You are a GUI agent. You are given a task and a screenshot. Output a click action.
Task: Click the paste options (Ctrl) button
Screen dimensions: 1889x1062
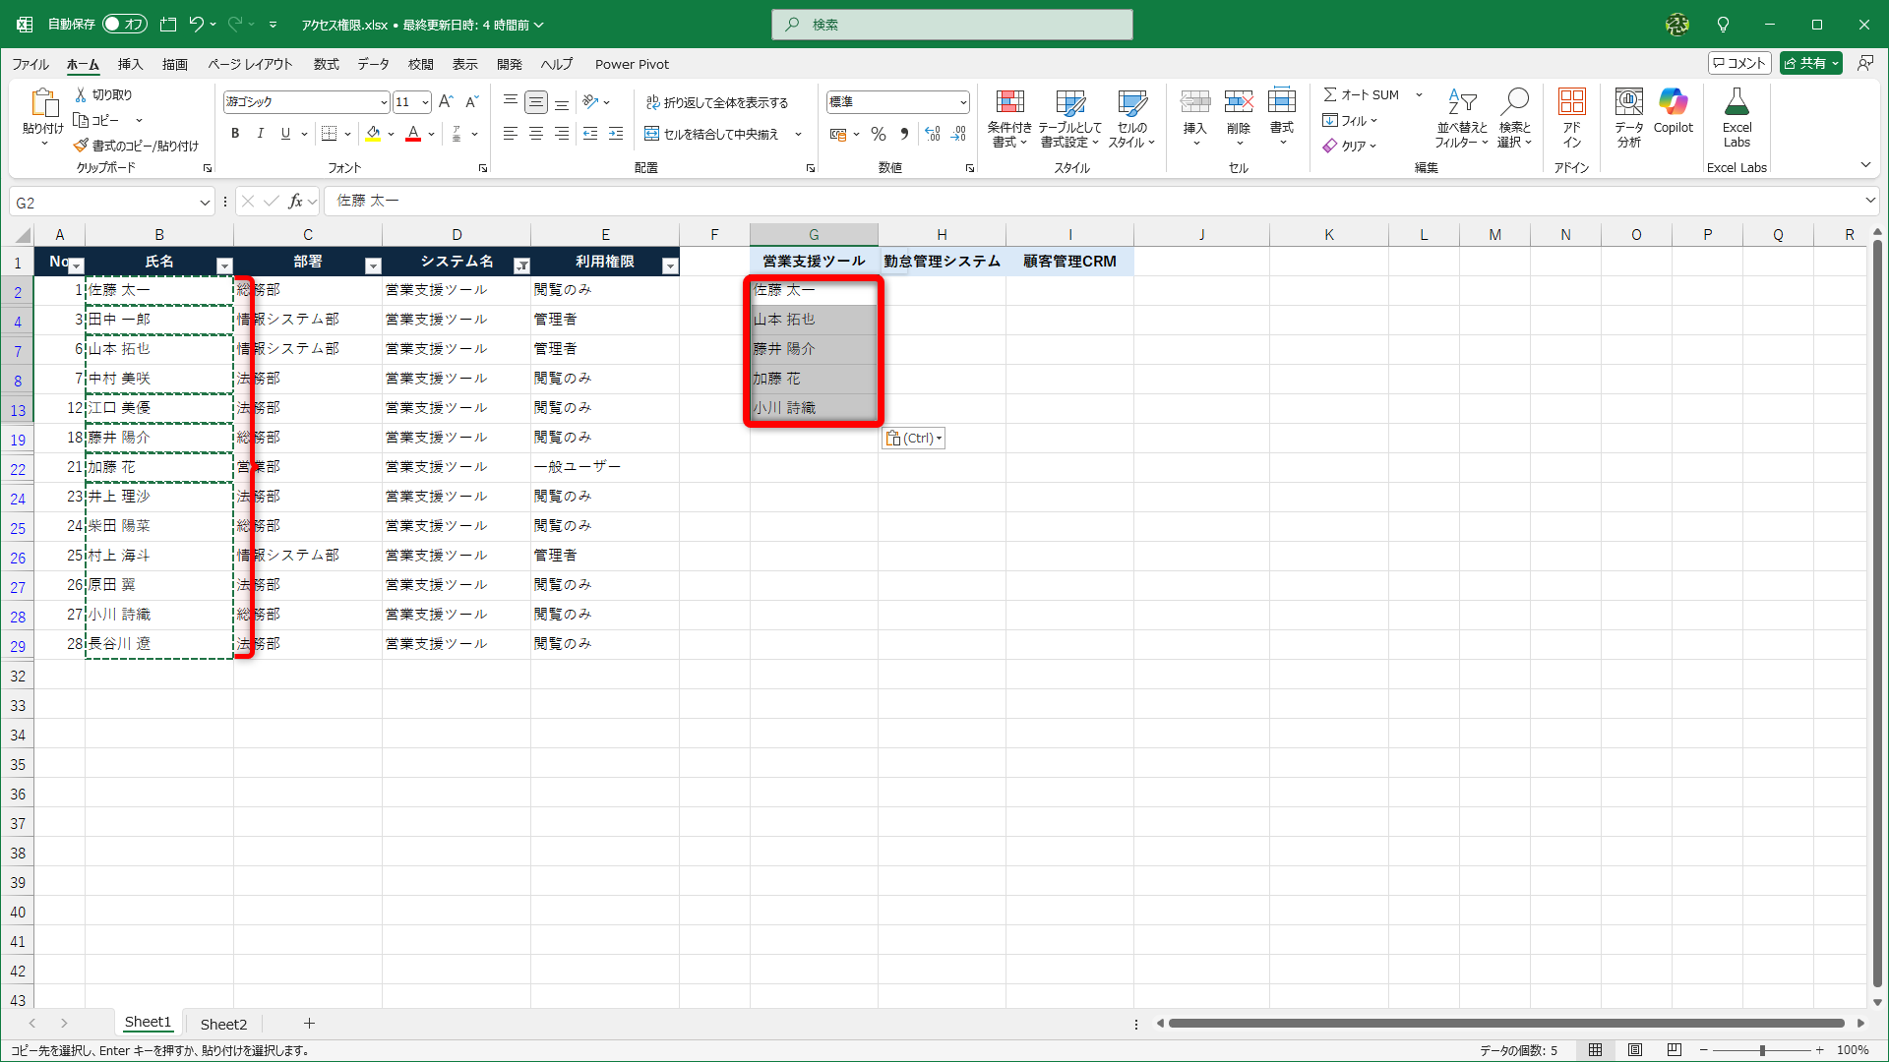pyautogui.click(x=913, y=439)
